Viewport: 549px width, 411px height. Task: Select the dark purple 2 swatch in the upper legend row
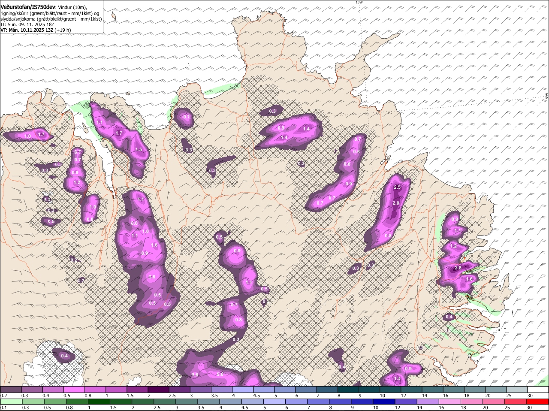158,390
